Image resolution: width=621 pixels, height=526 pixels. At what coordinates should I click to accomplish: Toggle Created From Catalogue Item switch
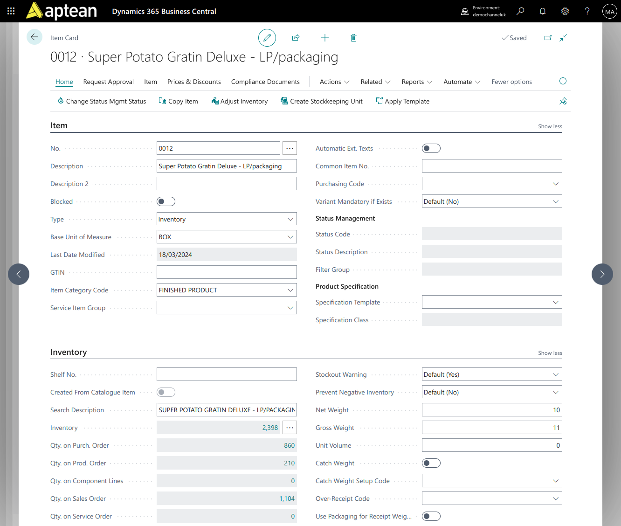pos(166,392)
